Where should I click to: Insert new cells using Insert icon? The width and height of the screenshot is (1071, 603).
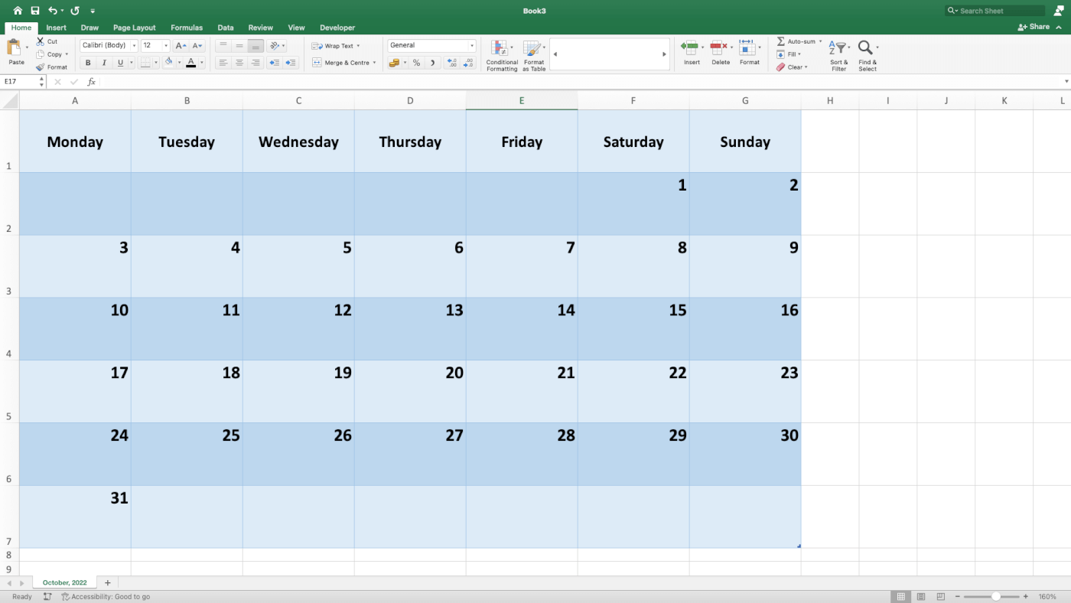691,50
